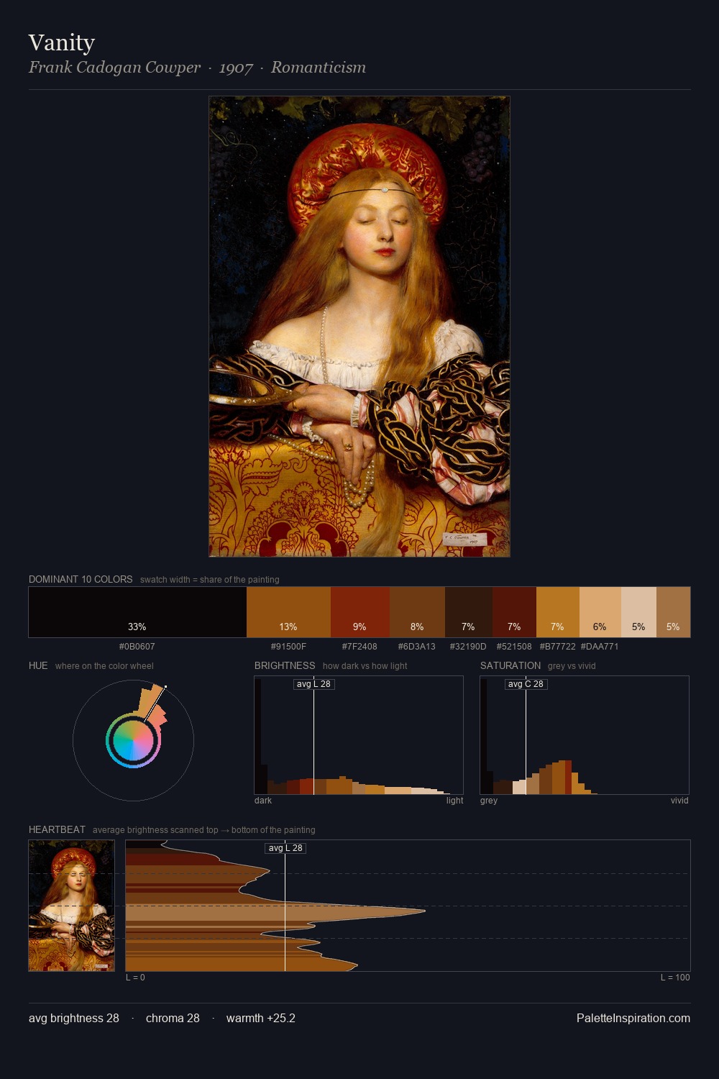Screen dimensions: 719x1079
Task: Click the small painting thumbnail beside Heartbeat chart
Action: tap(71, 906)
